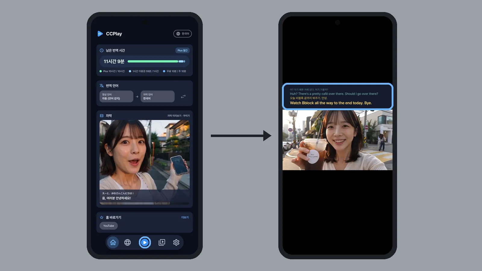Image resolution: width=482 pixels, height=271 pixels.
Task: Open the 한국어 app language selector
Action: click(x=183, y=34)
